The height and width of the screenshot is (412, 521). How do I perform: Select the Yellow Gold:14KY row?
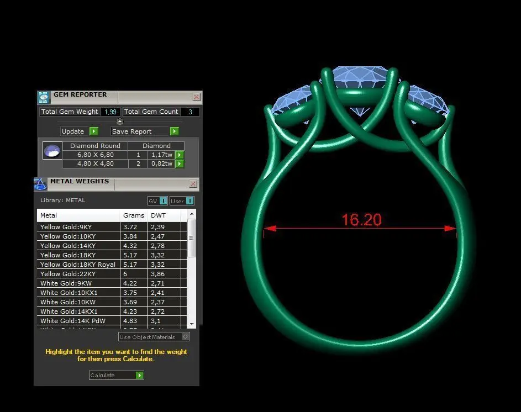112,246
